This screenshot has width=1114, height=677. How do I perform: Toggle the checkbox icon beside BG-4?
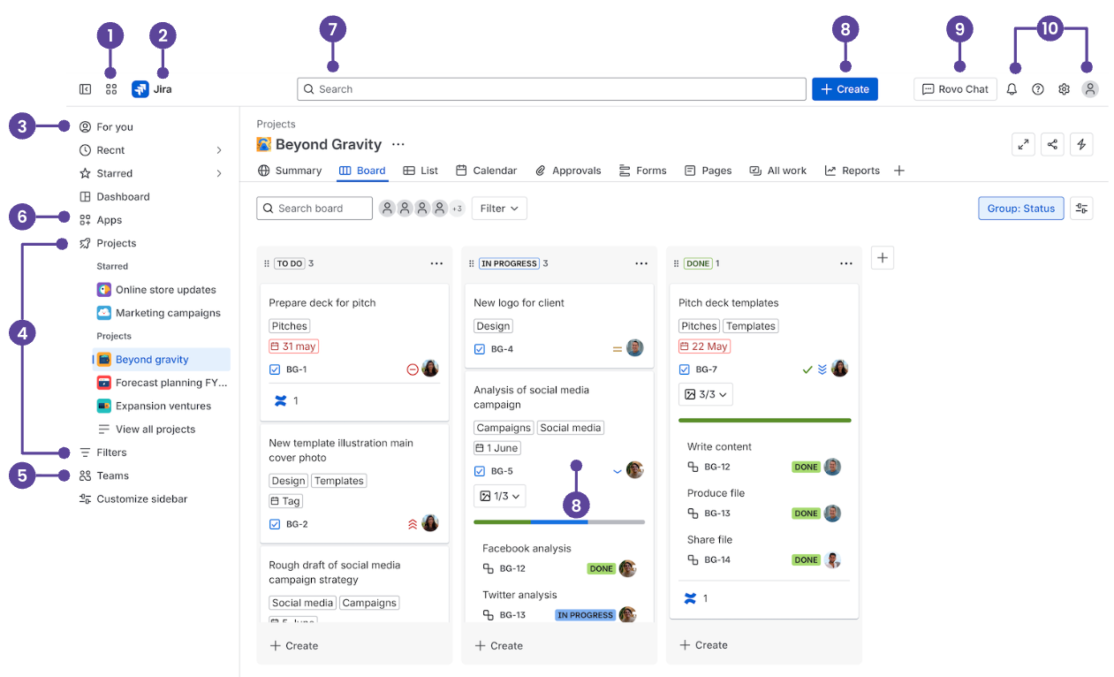click(480, 349)
